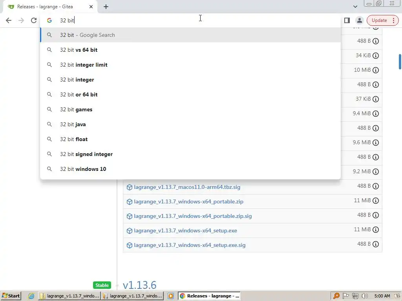Image resolution: width=402 pixels, height=301 pixels.
Task: Show info for the 34 KiB file
Action: point(376,56)
